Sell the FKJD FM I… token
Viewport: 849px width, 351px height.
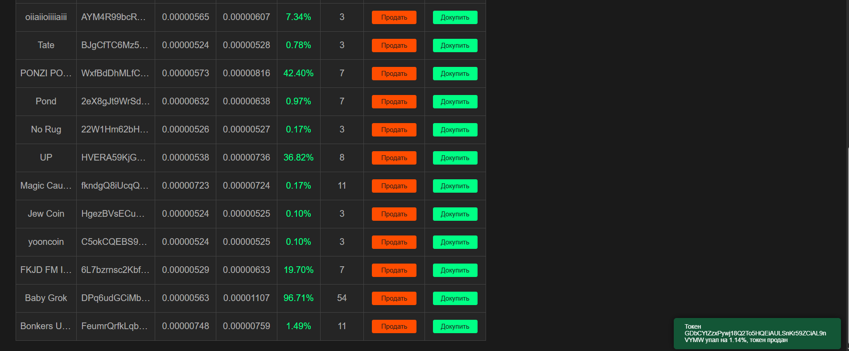394,270
